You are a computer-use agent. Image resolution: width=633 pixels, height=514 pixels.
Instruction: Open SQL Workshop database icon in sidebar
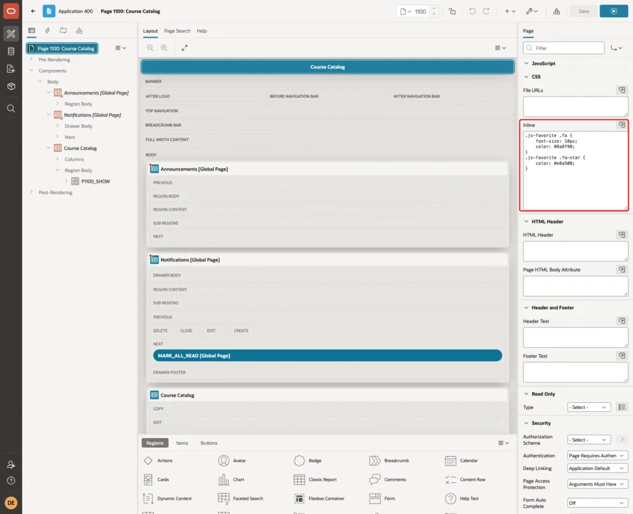click(11, 51)
